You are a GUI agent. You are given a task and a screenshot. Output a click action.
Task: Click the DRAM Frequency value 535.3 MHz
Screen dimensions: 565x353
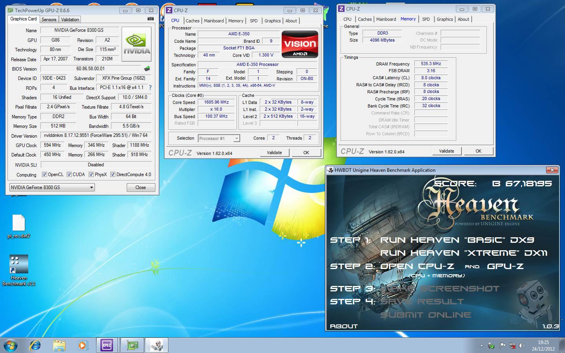tap(431, 64)
